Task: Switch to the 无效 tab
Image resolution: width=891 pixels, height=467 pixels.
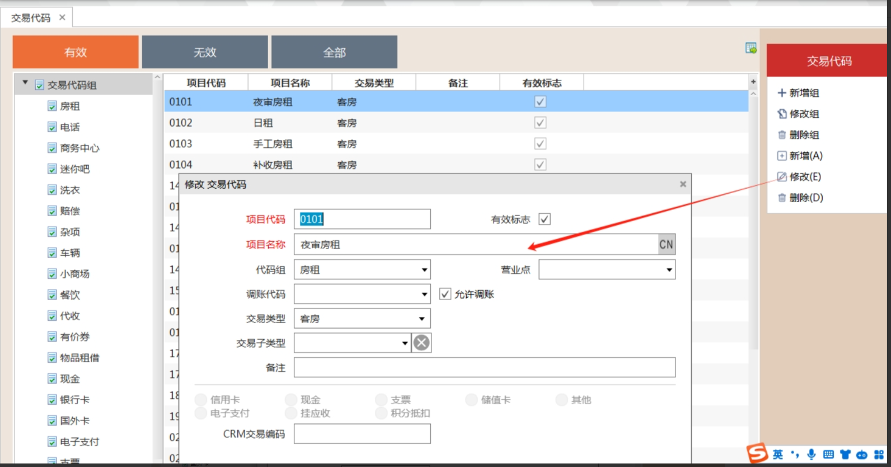Action: pos(205,52)
